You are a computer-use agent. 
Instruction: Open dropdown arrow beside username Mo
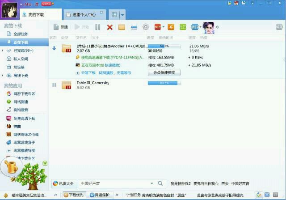click(21, 4)
